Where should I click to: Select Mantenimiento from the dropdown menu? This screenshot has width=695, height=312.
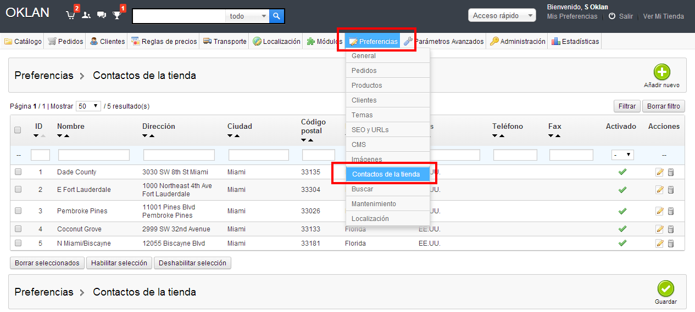(387, 204)
